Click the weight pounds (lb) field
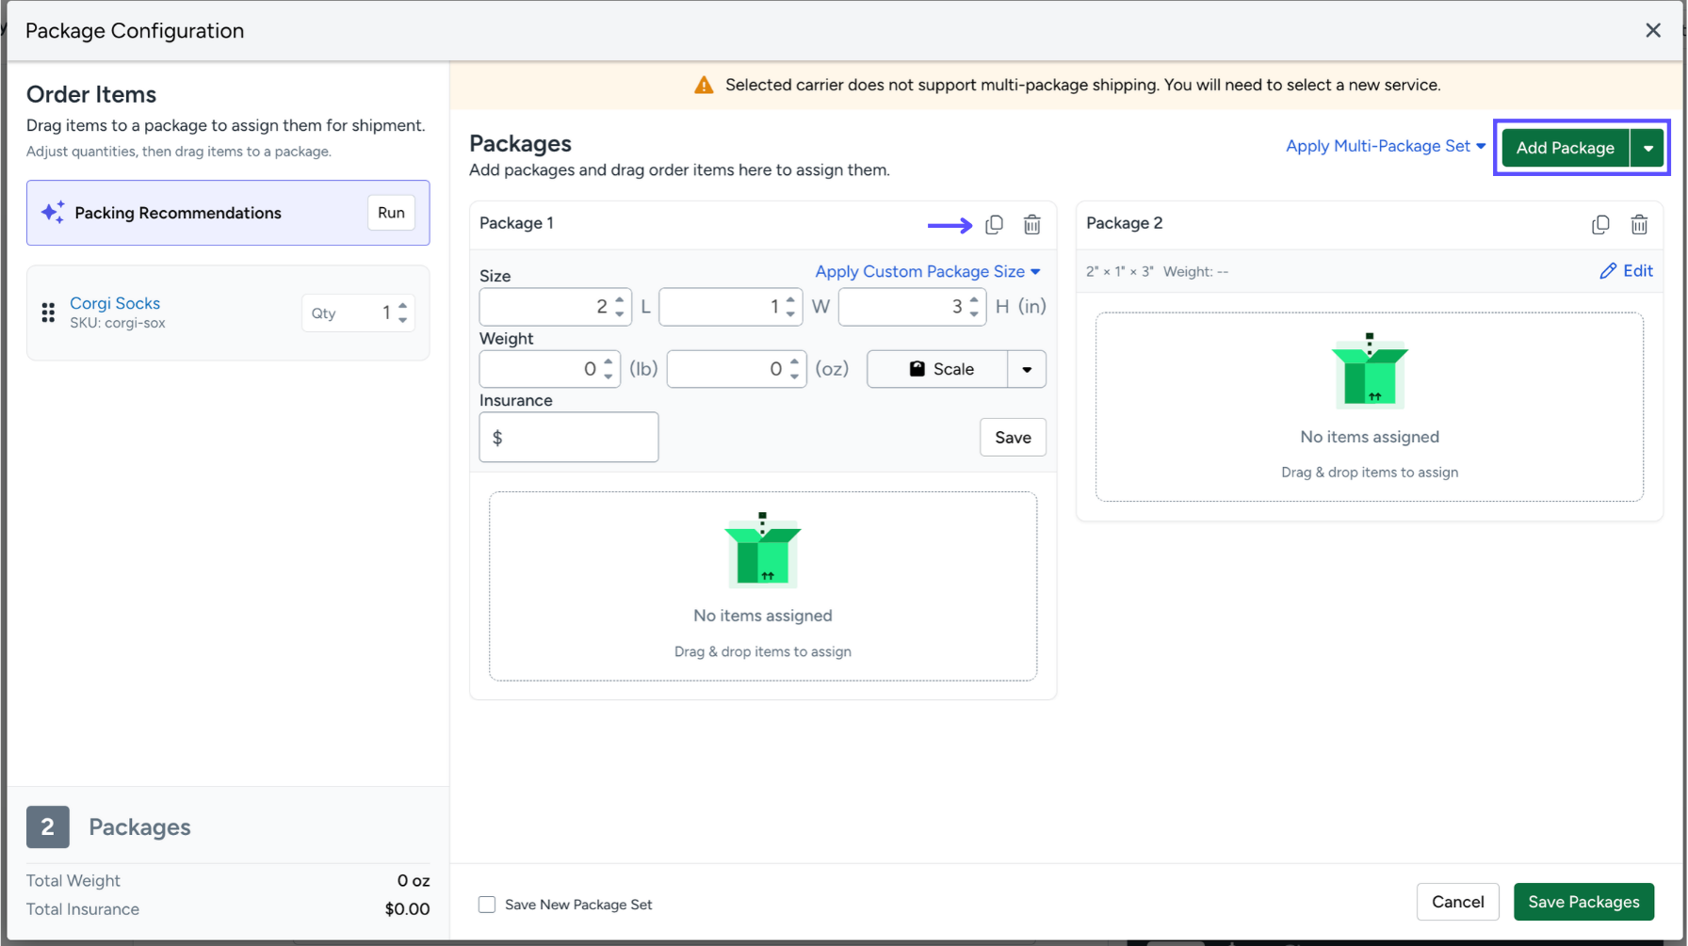 tap(550, 369)
